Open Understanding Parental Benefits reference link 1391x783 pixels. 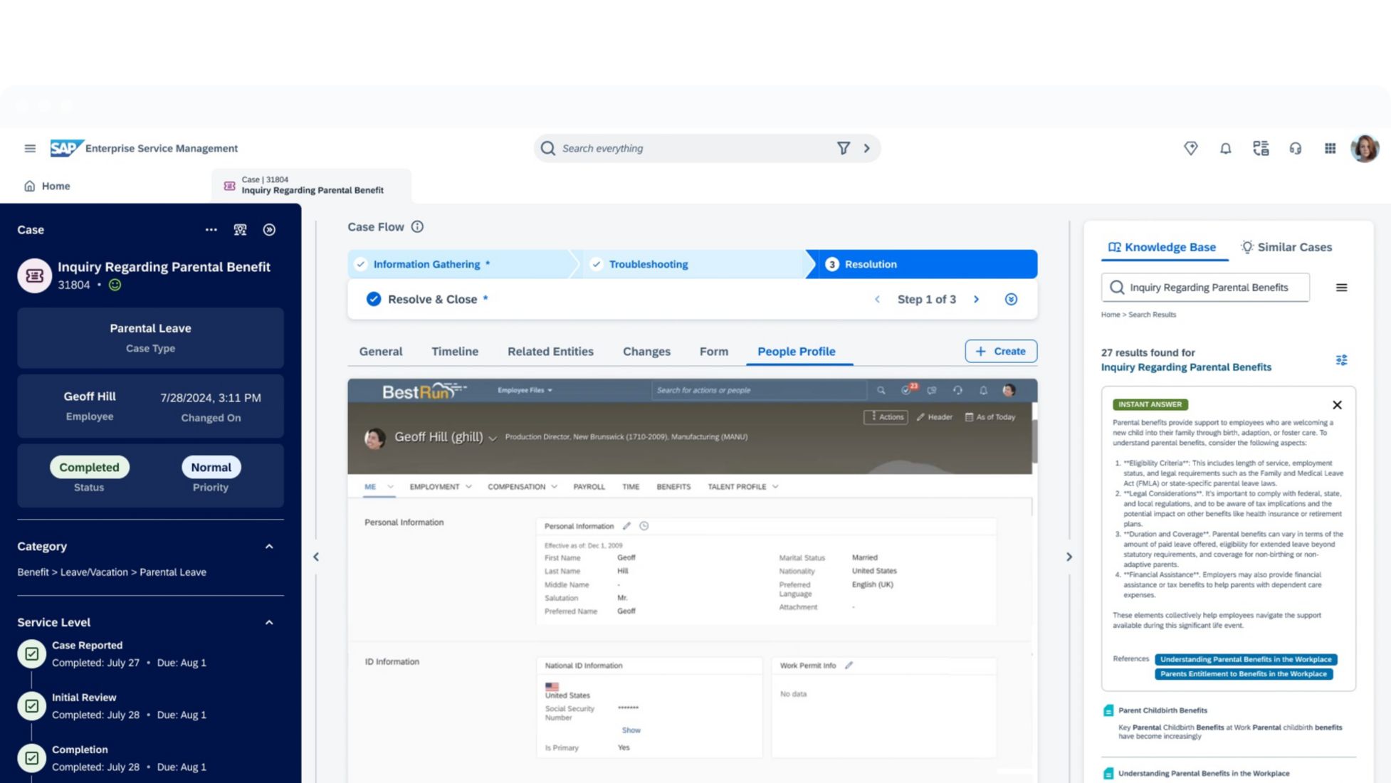coord(1245,659)
